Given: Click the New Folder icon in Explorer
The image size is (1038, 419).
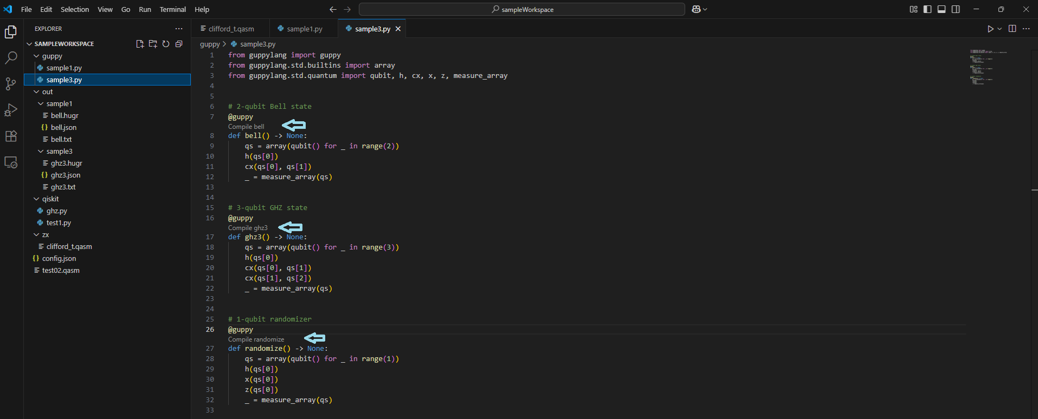Looking at the screenshot, I should [153, 44].
